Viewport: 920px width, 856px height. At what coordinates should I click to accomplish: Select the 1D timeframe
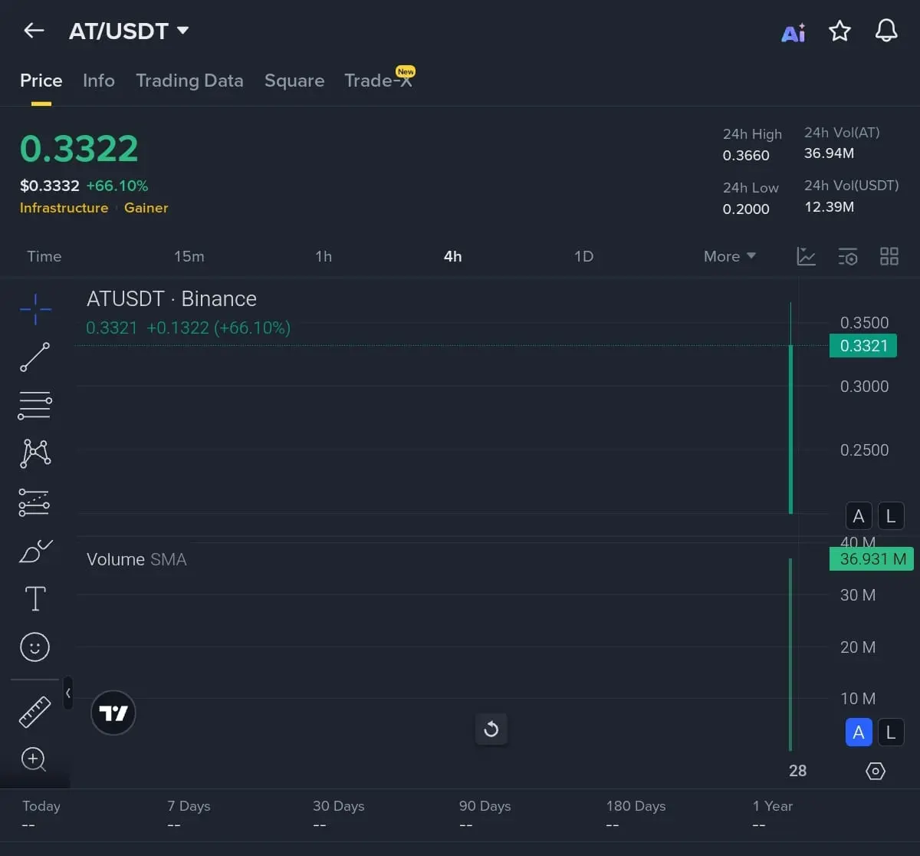click(x=584, y=256)
